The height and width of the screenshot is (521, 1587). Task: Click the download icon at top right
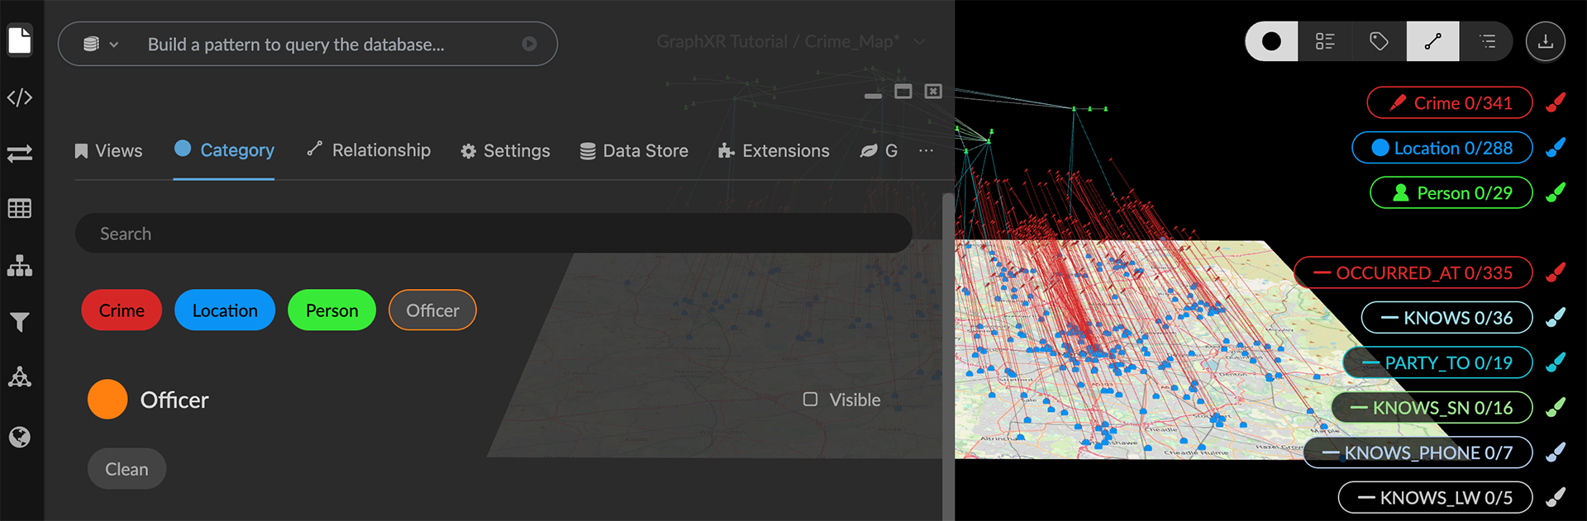(x=1545, y=41)
